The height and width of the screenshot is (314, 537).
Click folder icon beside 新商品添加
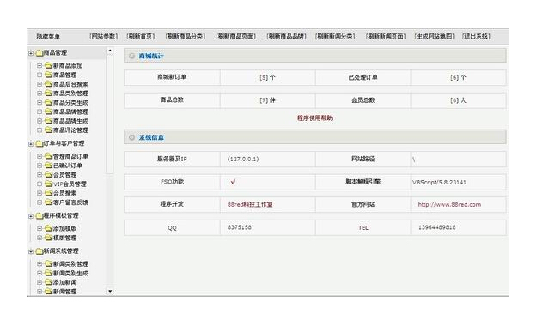coord(48,65)
